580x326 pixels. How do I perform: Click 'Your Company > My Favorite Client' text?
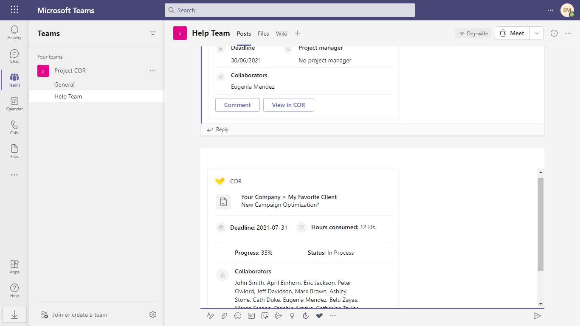click(x=289, y=197)
